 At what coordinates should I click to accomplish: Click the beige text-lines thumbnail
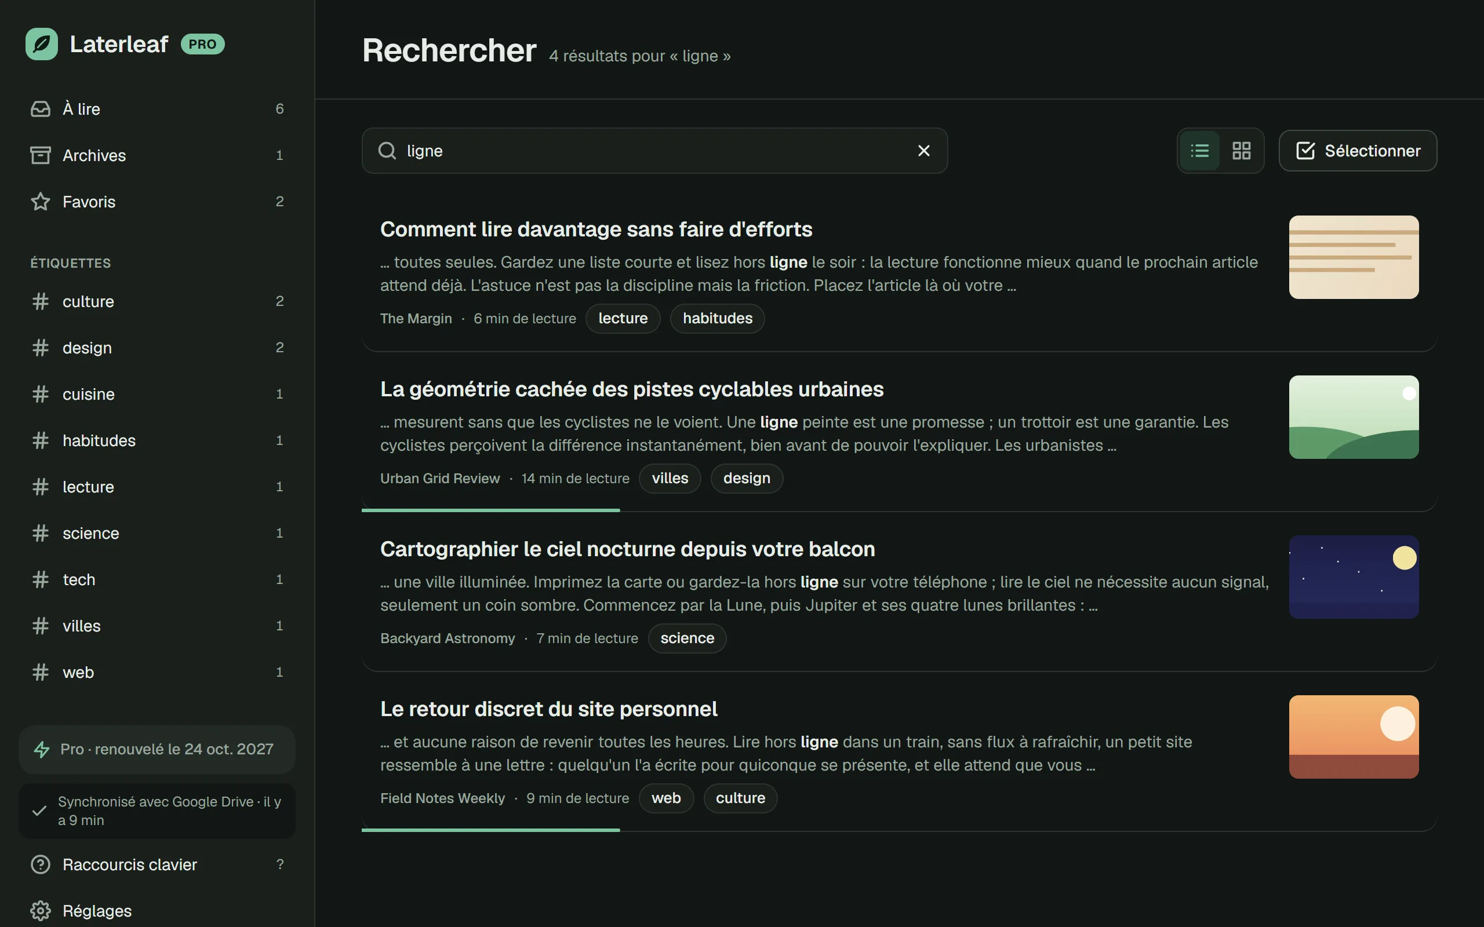(1354, 257)
